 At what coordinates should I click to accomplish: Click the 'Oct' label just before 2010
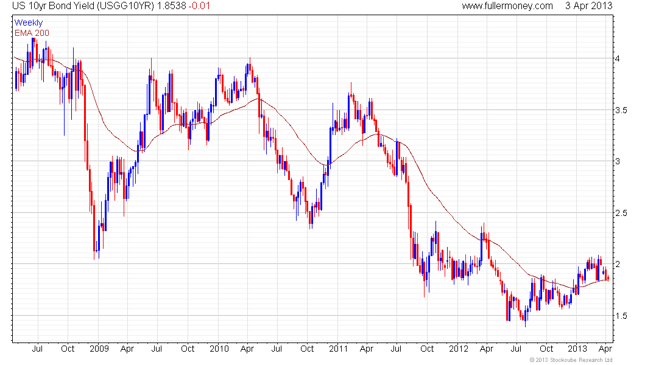point(188,349)
